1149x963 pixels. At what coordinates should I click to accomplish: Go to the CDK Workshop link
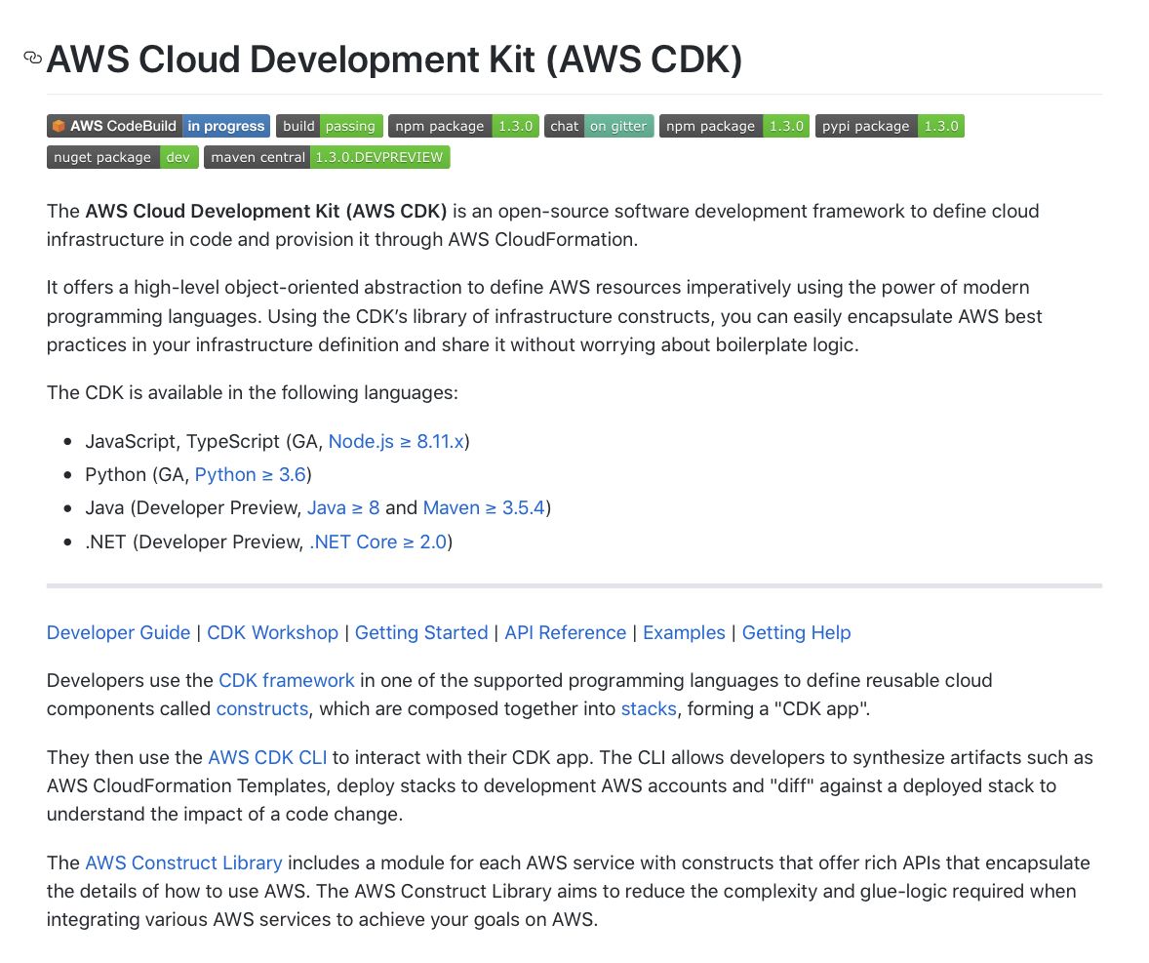(x=272, y=632)
